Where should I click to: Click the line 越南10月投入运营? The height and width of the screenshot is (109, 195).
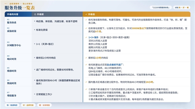click(x=97, y=47)
